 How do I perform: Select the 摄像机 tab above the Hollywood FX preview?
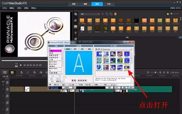[68, 49]
